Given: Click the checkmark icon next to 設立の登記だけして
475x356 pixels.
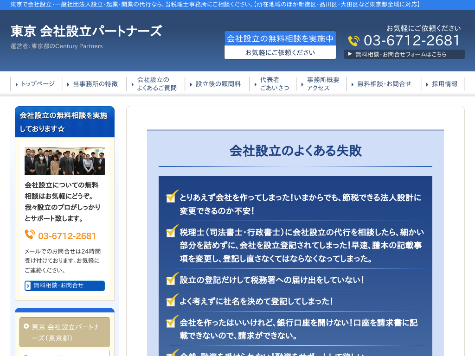Looking at the screenshot, I should pyautogui.click(x=172, y=279).
